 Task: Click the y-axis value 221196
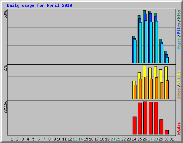5,107
